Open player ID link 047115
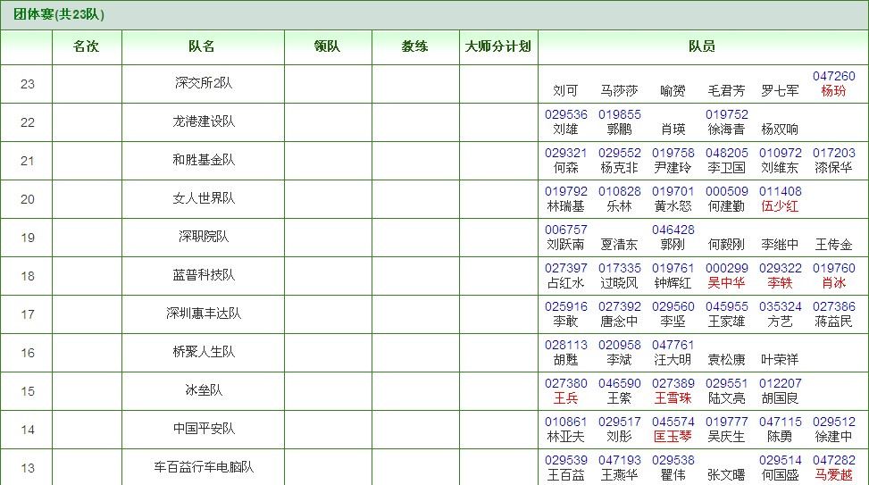This screenshot has width=869, height=485. point(780,422)
